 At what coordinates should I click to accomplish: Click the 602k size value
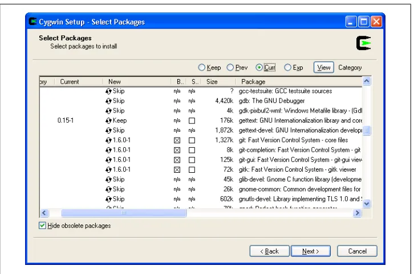pos(226,199)
